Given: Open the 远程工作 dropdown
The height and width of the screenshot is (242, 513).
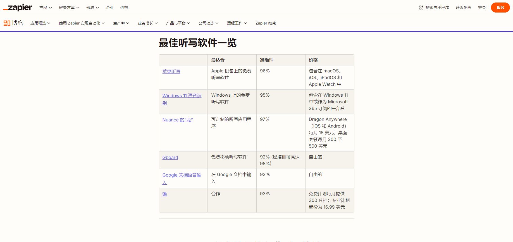Looking at the screenshot, I should 237,23.
